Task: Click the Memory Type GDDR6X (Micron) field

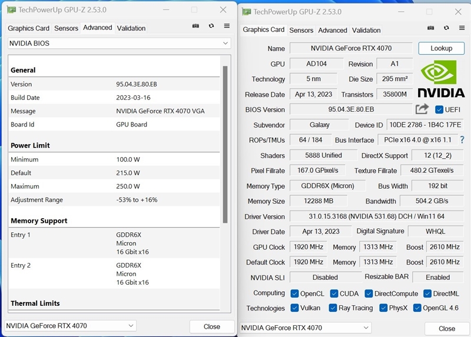Action: (327, 186)
